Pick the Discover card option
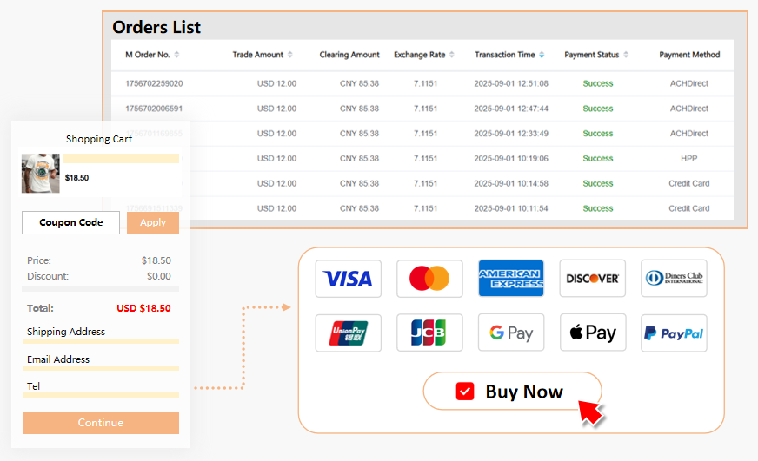 592,279
